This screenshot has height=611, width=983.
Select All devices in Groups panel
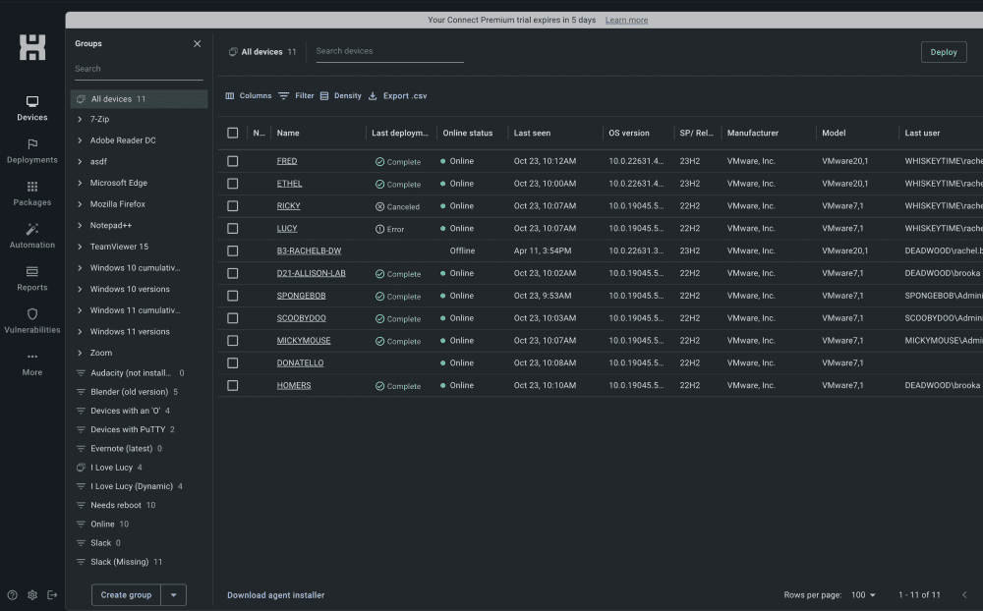139,99
